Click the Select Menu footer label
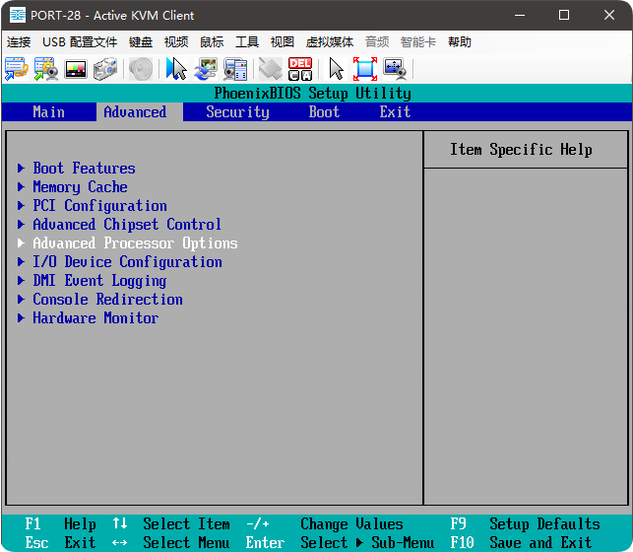Viewport: 633px width, 552px height. pyautogui.click(x=186, y=543)
